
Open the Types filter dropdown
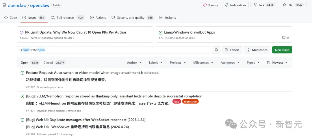(x=253, y=63)
